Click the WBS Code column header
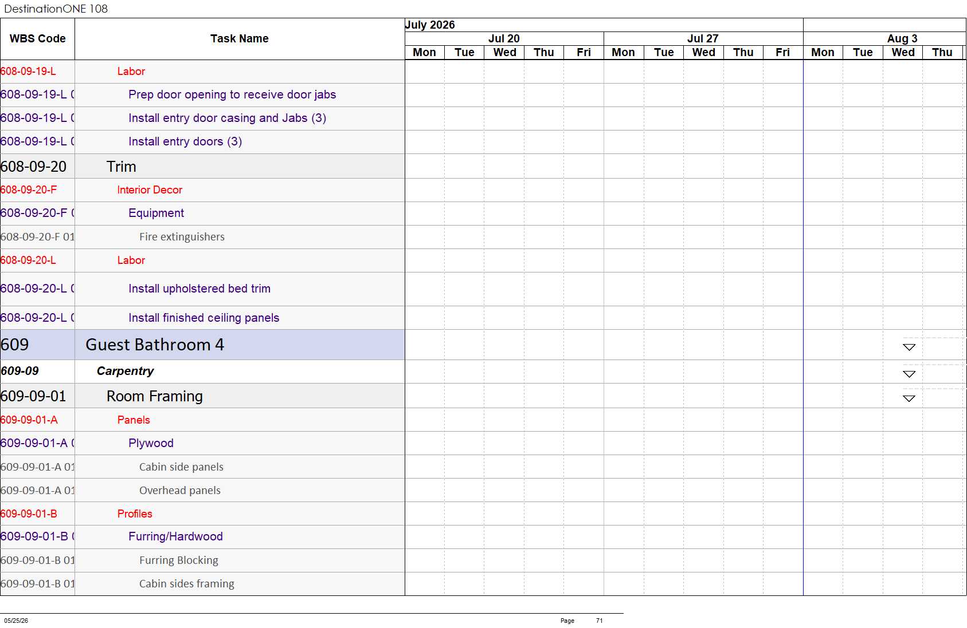This screenshot has height=628, width=967. click(x=37, y=39)
